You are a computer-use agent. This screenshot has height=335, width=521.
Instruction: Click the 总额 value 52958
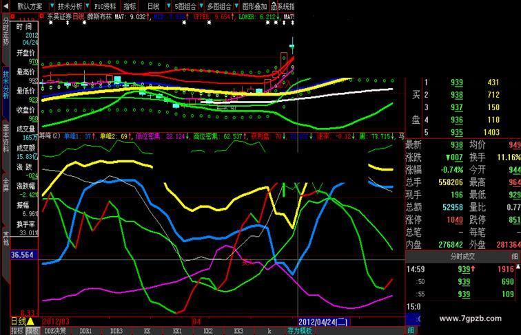point(453,207)
